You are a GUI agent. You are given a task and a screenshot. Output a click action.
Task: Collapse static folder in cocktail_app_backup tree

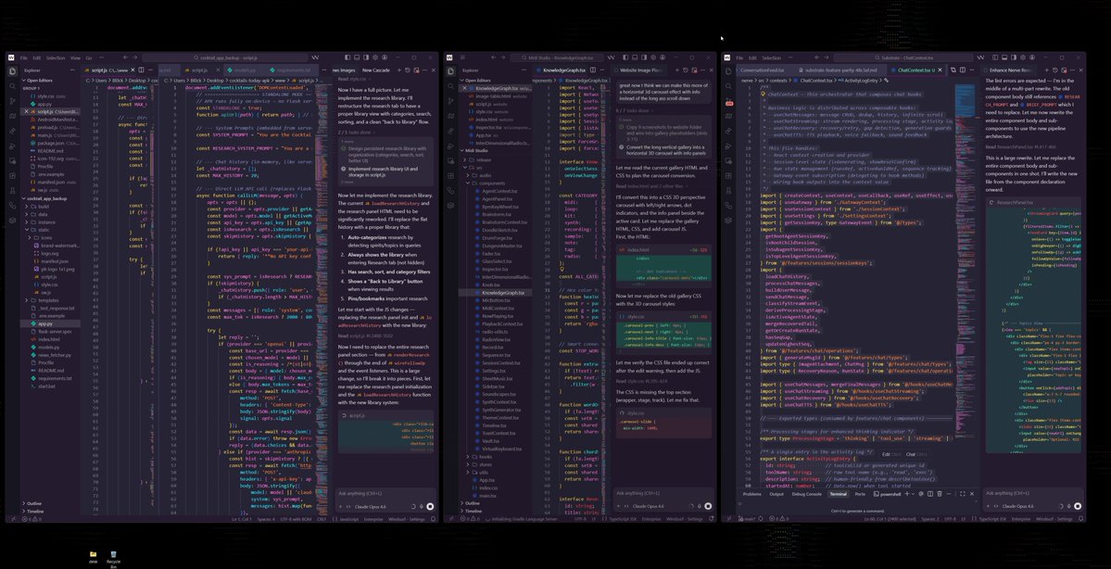50,230
